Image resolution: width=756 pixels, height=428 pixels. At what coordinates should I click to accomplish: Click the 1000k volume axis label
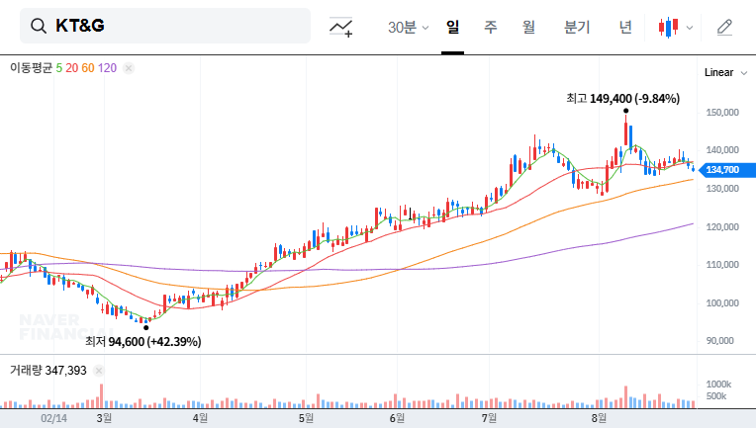click(718, 385)
